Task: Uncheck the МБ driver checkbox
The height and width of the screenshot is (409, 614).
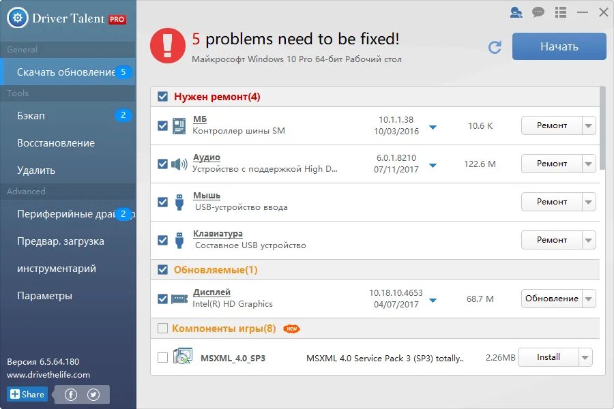Action: 162,125
